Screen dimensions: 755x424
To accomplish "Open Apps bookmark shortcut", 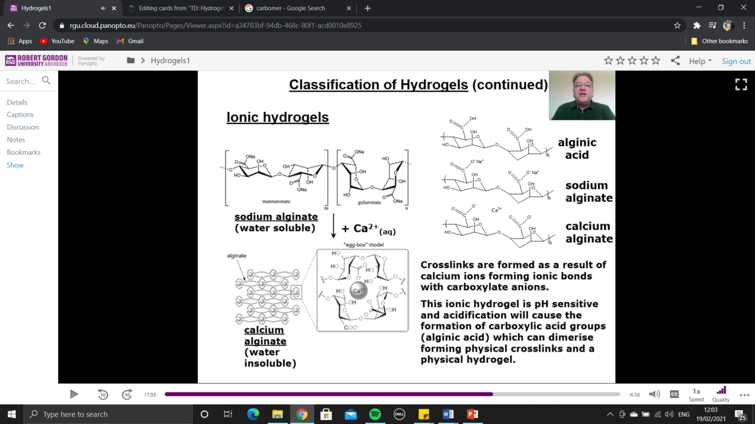I will (19, 41).
